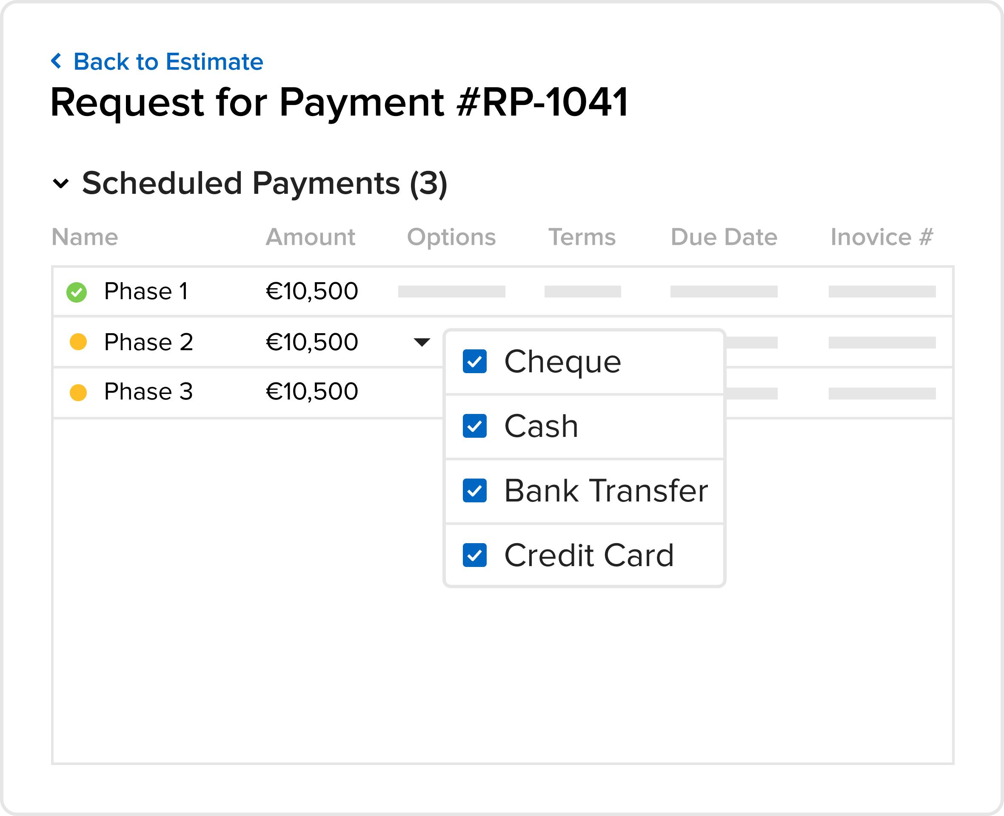Image resolution: width=1004 pixels, height=816 pixels.
Task: Uncheck the Cheque payment option
Action: pyautogui.click(x=475, y=362)
